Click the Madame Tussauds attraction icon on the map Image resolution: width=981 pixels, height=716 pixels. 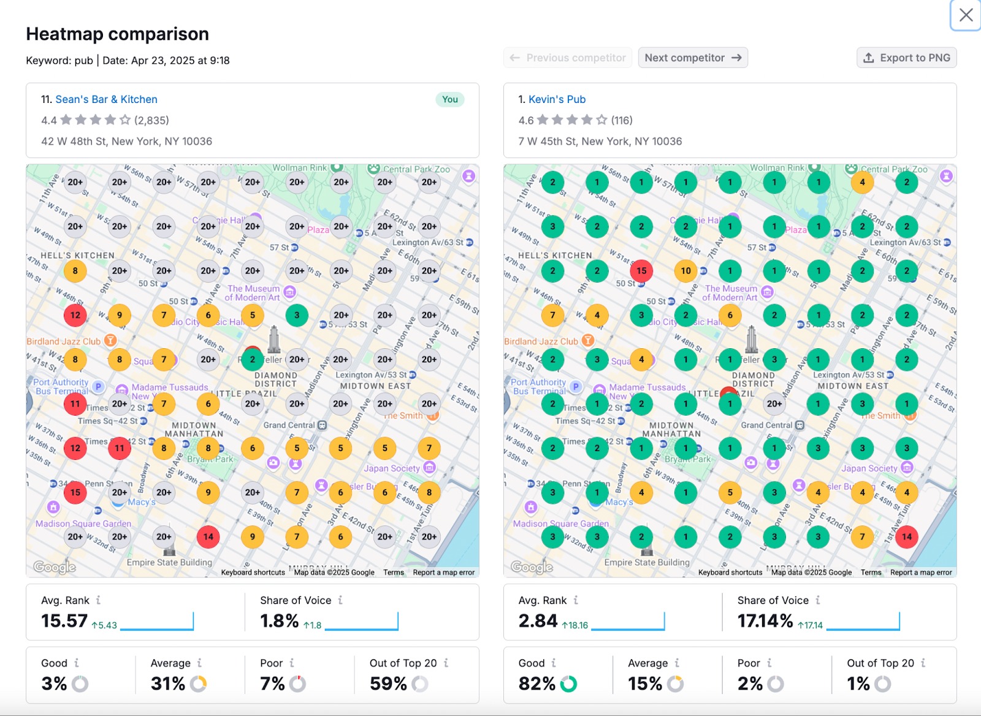121,388
